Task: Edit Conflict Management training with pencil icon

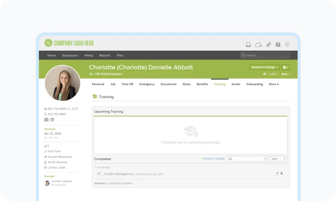Action: click(277, 173)
